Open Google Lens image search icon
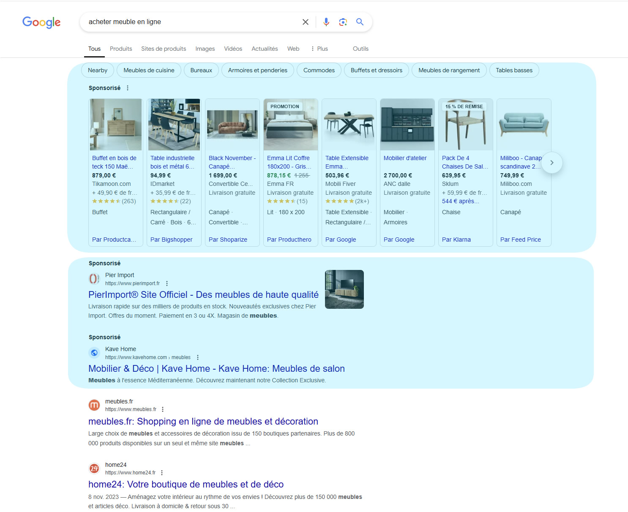 [343, 22]
